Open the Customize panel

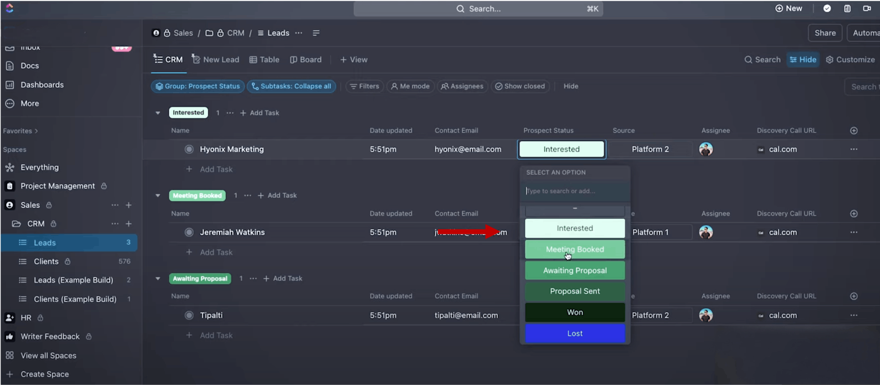pyautogui.click(x=850, y=60)
